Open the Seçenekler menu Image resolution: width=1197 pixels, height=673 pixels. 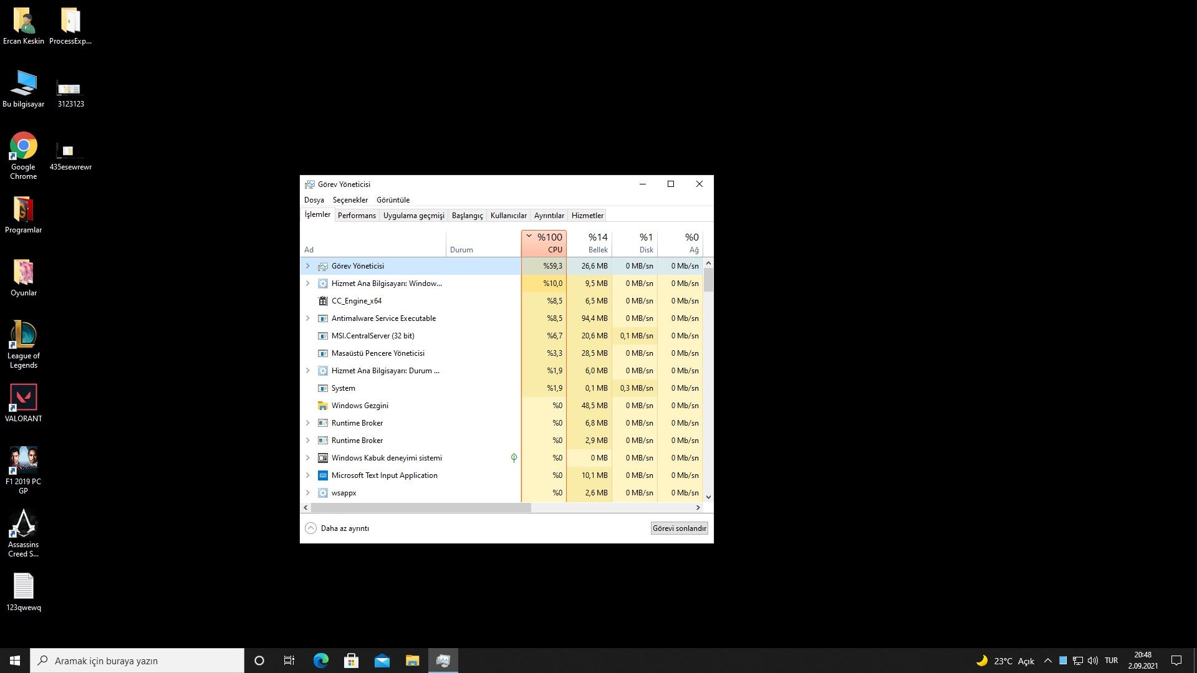click(x=350, y=200)
